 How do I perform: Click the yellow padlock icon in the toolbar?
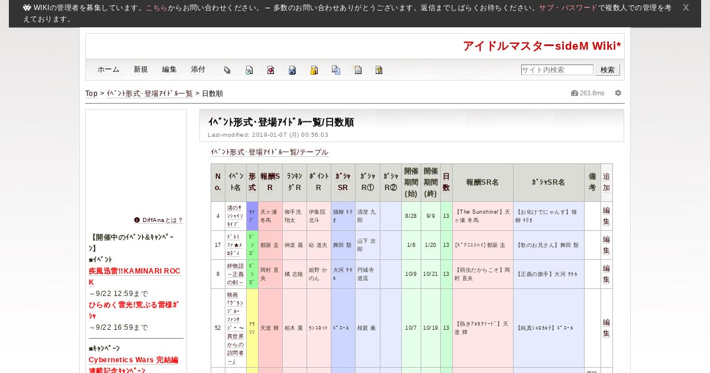[x=314, y=70]
